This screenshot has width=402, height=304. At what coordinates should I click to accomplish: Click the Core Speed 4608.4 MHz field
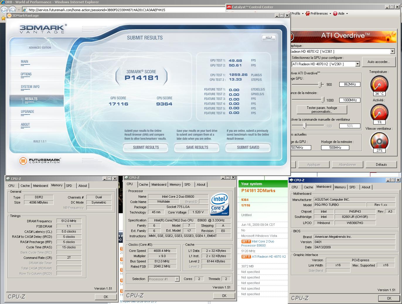tap(162, 251)
